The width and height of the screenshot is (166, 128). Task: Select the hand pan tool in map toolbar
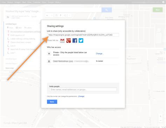click(56, 15)
